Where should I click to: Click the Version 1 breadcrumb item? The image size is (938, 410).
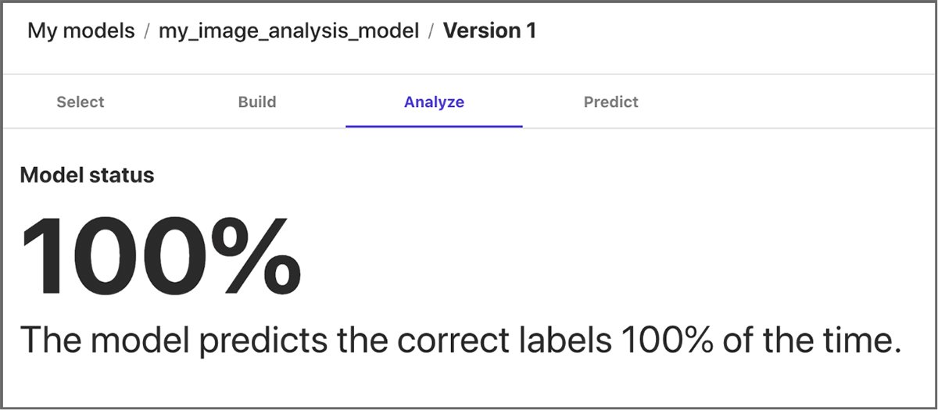point(489,31)
